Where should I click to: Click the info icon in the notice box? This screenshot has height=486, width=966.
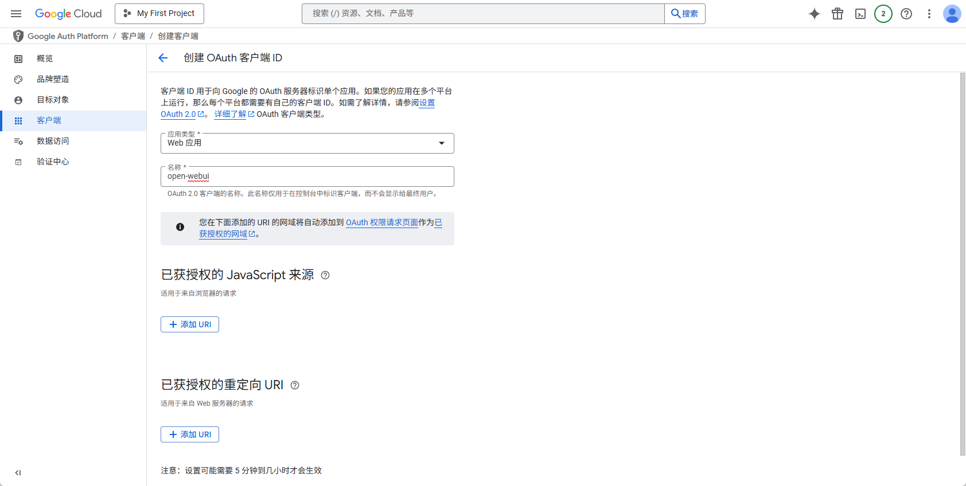(180, 227)
